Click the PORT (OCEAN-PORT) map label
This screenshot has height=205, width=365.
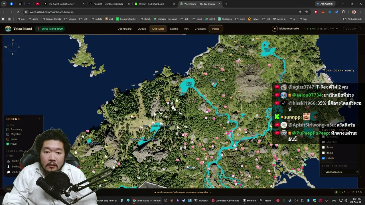coord(339,71)
